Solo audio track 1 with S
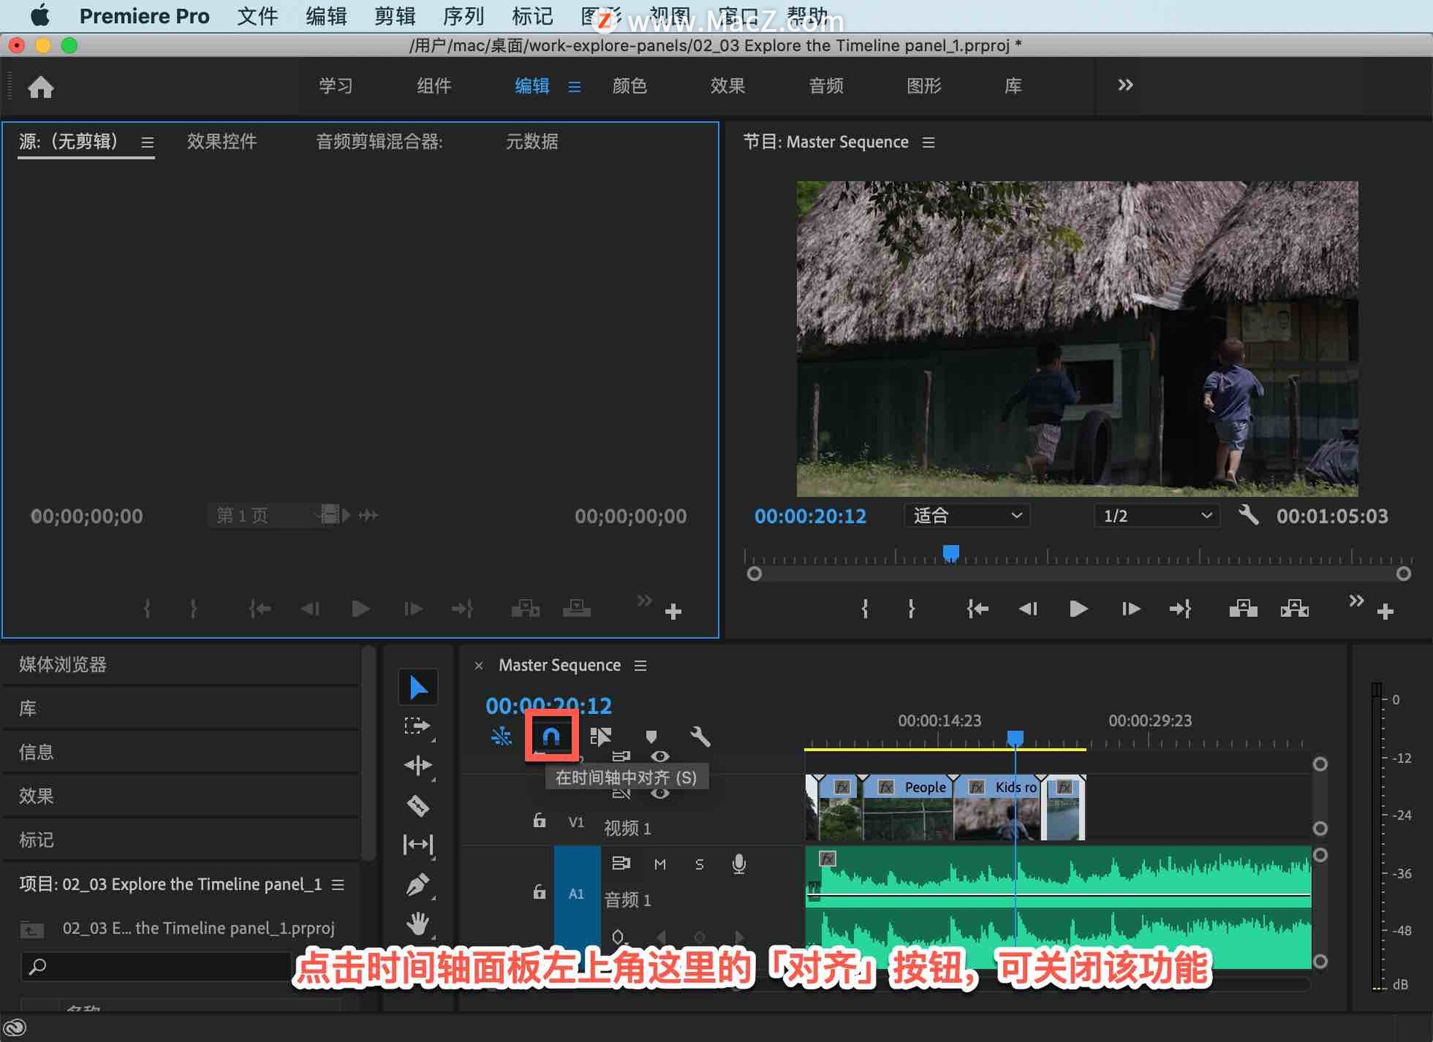1433x1042 pixels. 699,864
